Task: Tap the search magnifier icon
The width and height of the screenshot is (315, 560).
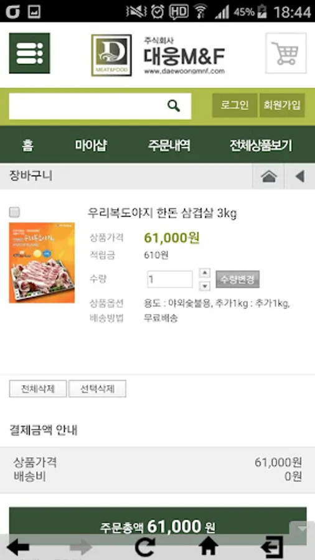Action: (x=174, y=106)
